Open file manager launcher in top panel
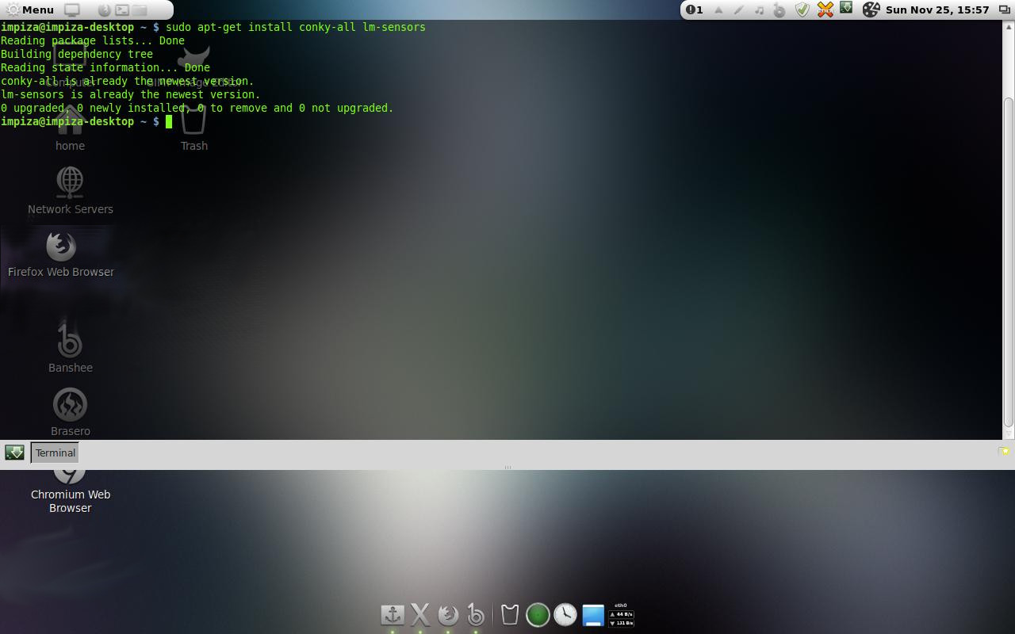The image size is (1015, 634). point(140,10)
